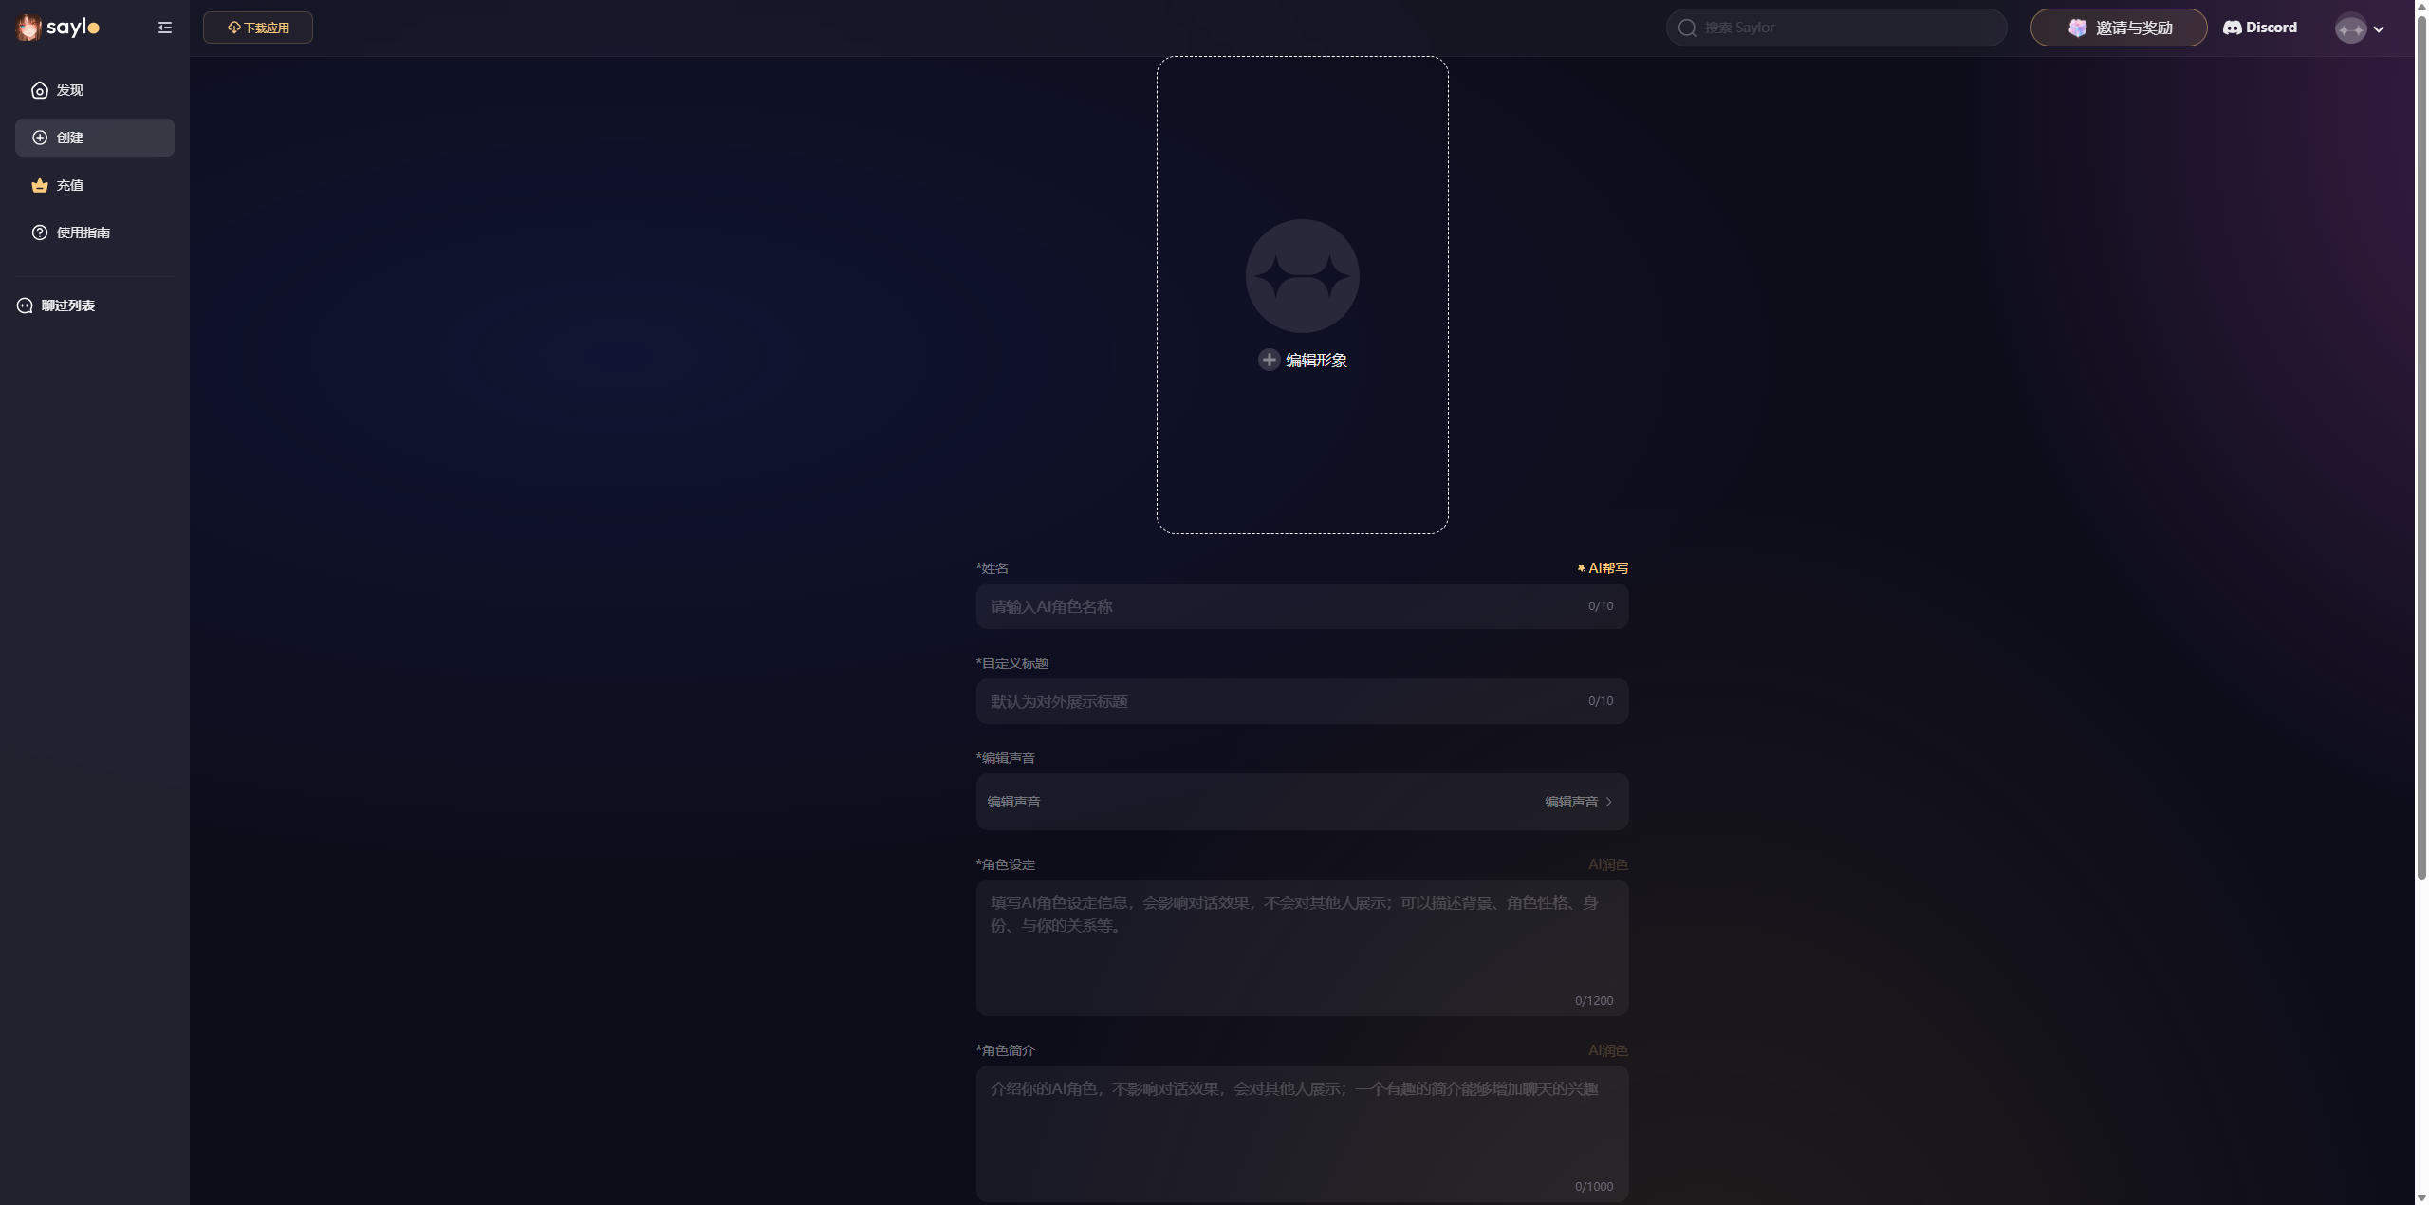The width and height of the screenshot is (2429, 1205).
Task: Focus the 角色简介 text area
Action: coord(1302,1134)
